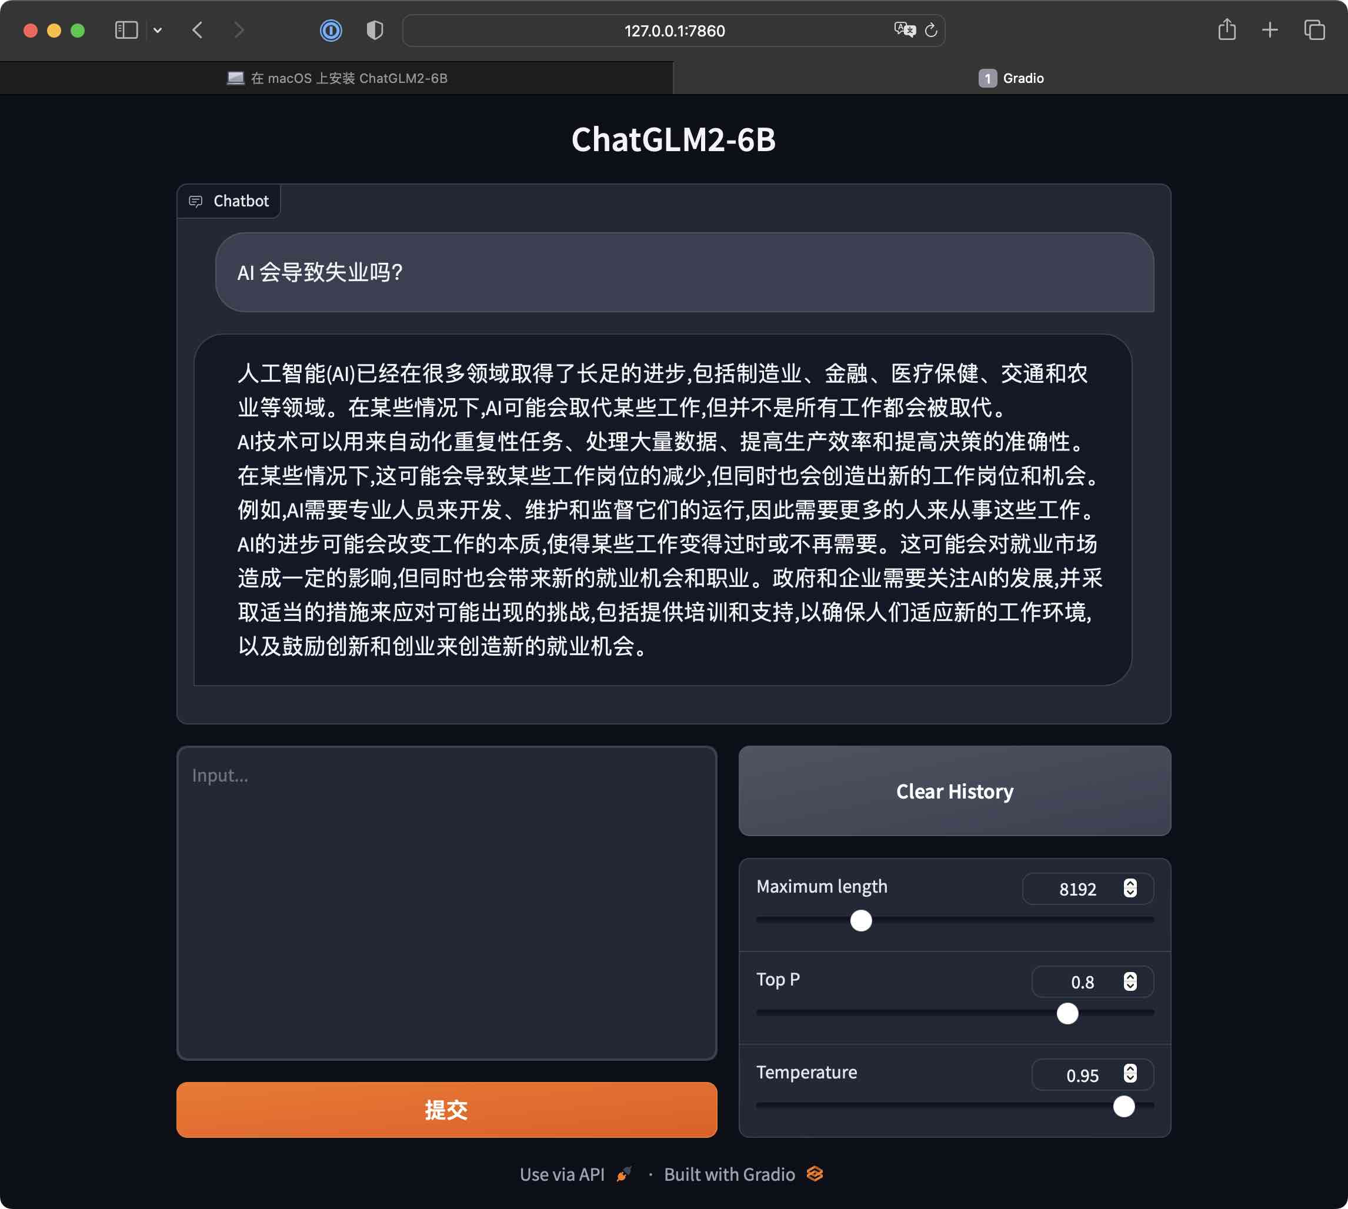Show the tab overview icon
Viewport: 1348px width, 1209px height.
1314,31
